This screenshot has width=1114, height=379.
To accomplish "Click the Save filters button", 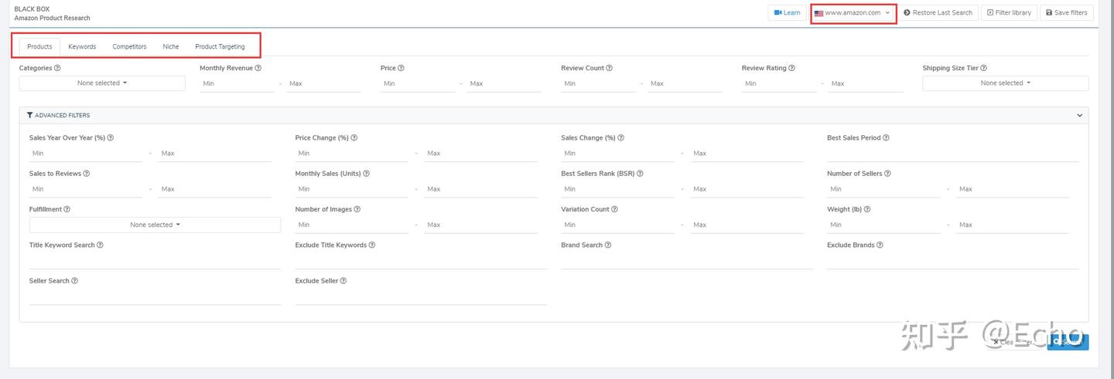I will click(1067, 13).
